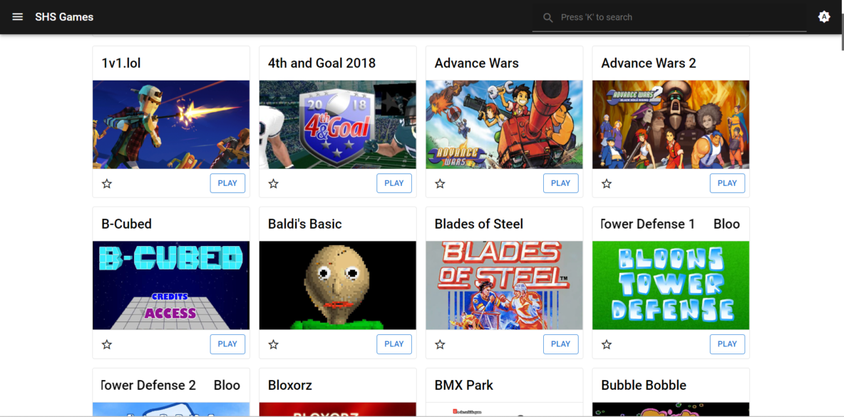The width and height of the screenshot is (844, 417).
Task: Click the search input field
Action: point(670,17)
